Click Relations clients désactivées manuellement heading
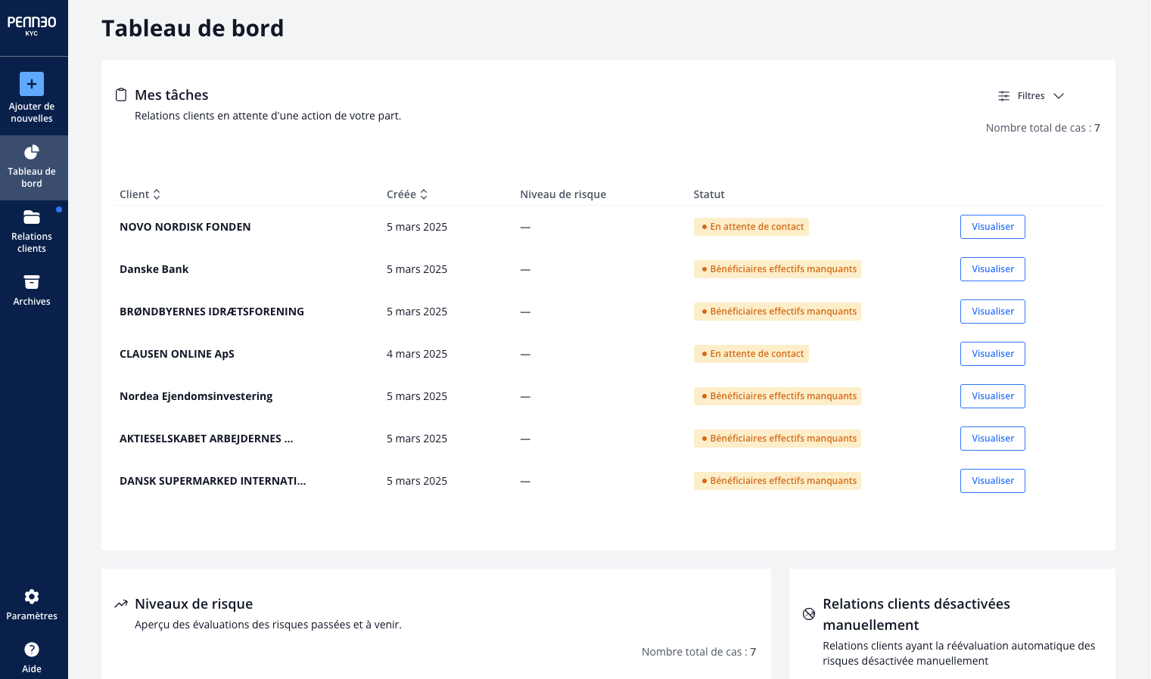 click(x=916, y=614)
